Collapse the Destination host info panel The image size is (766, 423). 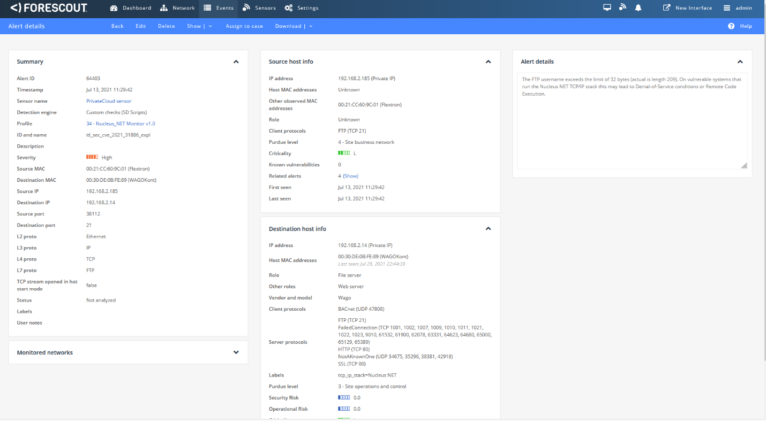click(x=488, y=228)
